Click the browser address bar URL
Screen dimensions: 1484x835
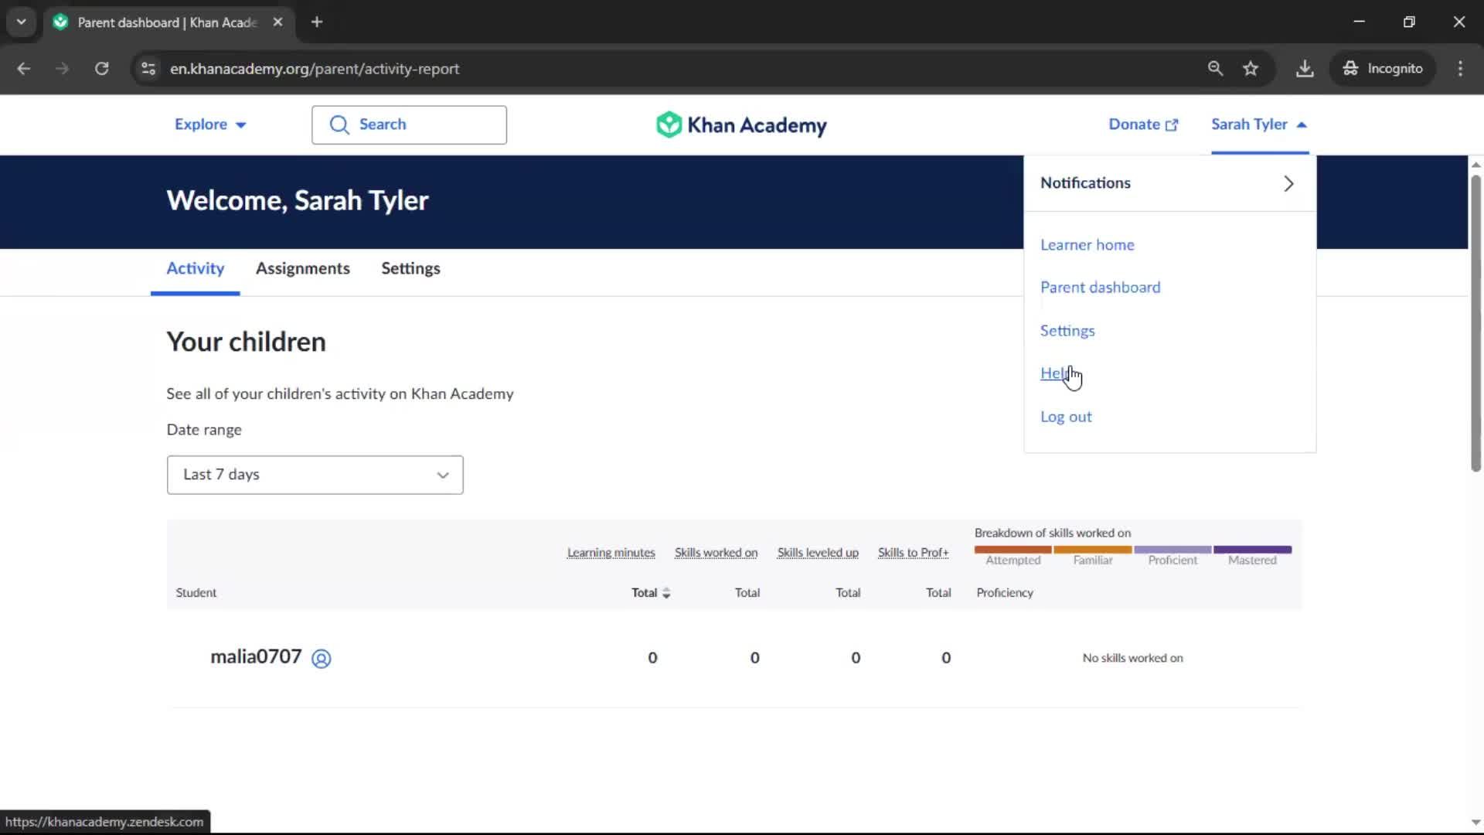click(x=315, y=69)
